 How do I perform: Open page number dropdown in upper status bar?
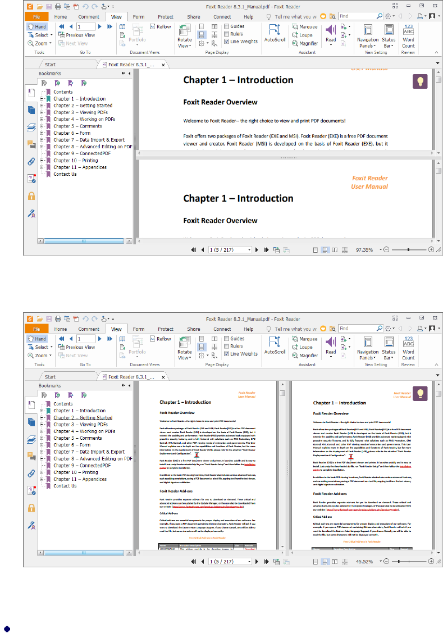pos(249,250)
